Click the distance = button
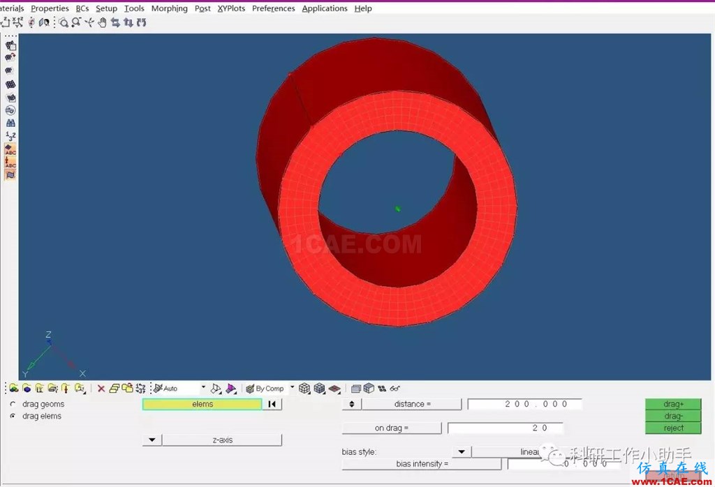The width and height of the screenshot is (715, 487). click(x=412, y=404)
